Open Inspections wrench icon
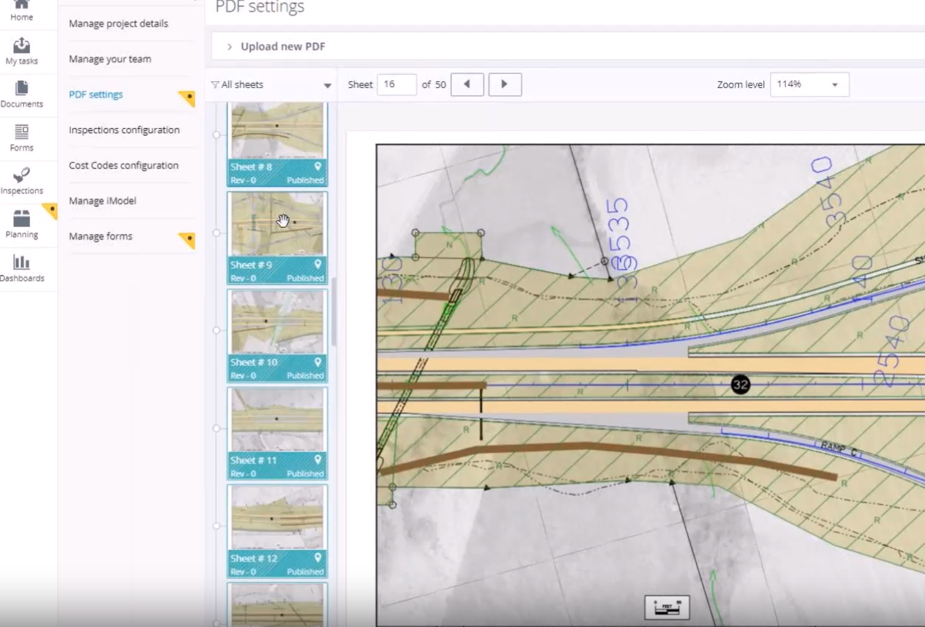The image size is (925, 627). [x=21, y=175]
